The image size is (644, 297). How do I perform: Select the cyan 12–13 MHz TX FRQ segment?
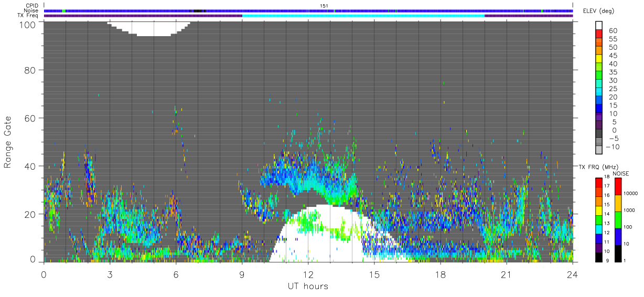(598, 229)
